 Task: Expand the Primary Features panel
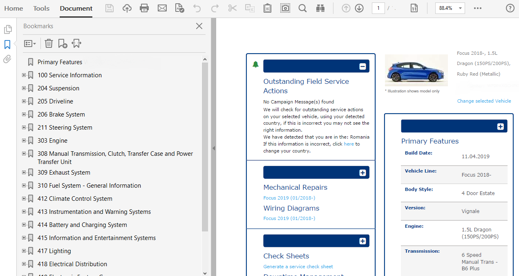click(x=500, y=126)
